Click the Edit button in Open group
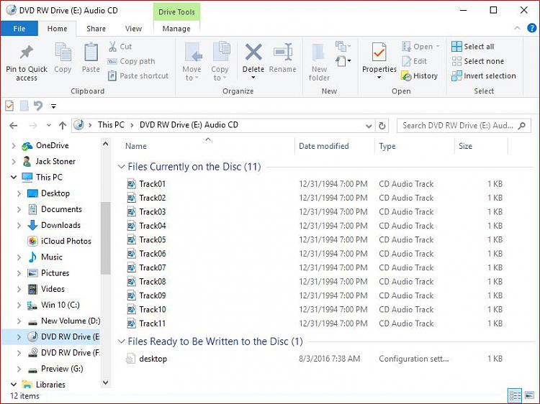540x404 pixels. (415, 61)
